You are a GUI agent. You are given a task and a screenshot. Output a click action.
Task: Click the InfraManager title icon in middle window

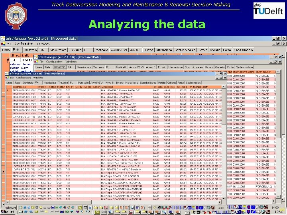click(x=35, y=57)
